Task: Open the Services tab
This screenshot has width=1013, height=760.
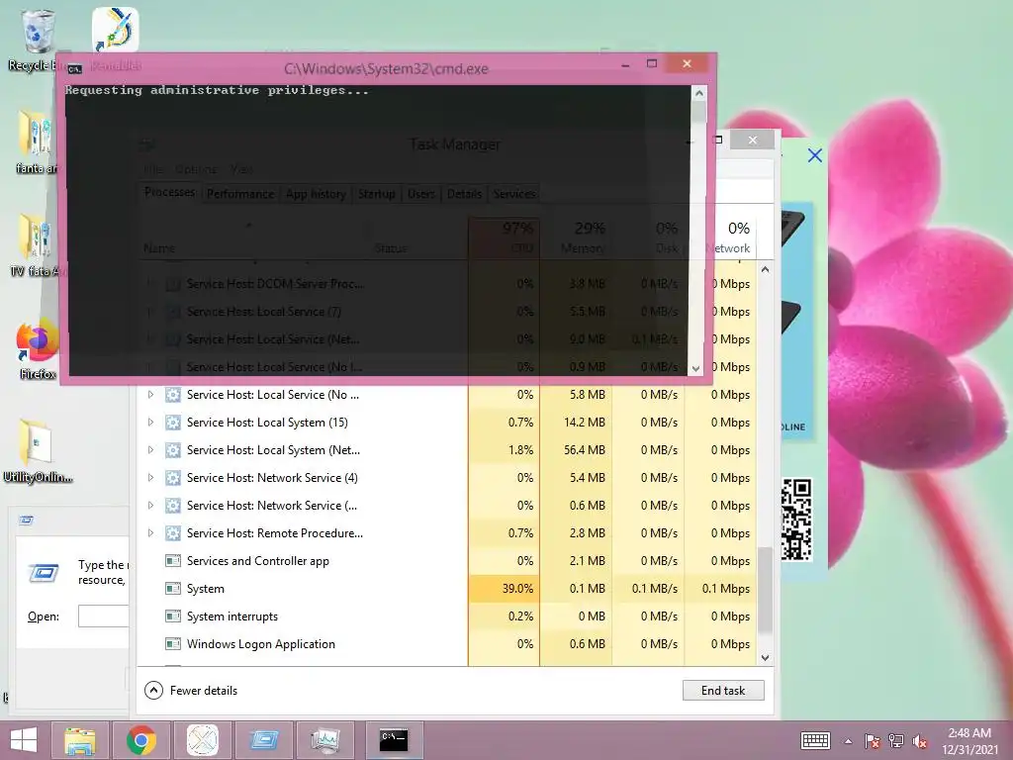Action: (514, 194)
